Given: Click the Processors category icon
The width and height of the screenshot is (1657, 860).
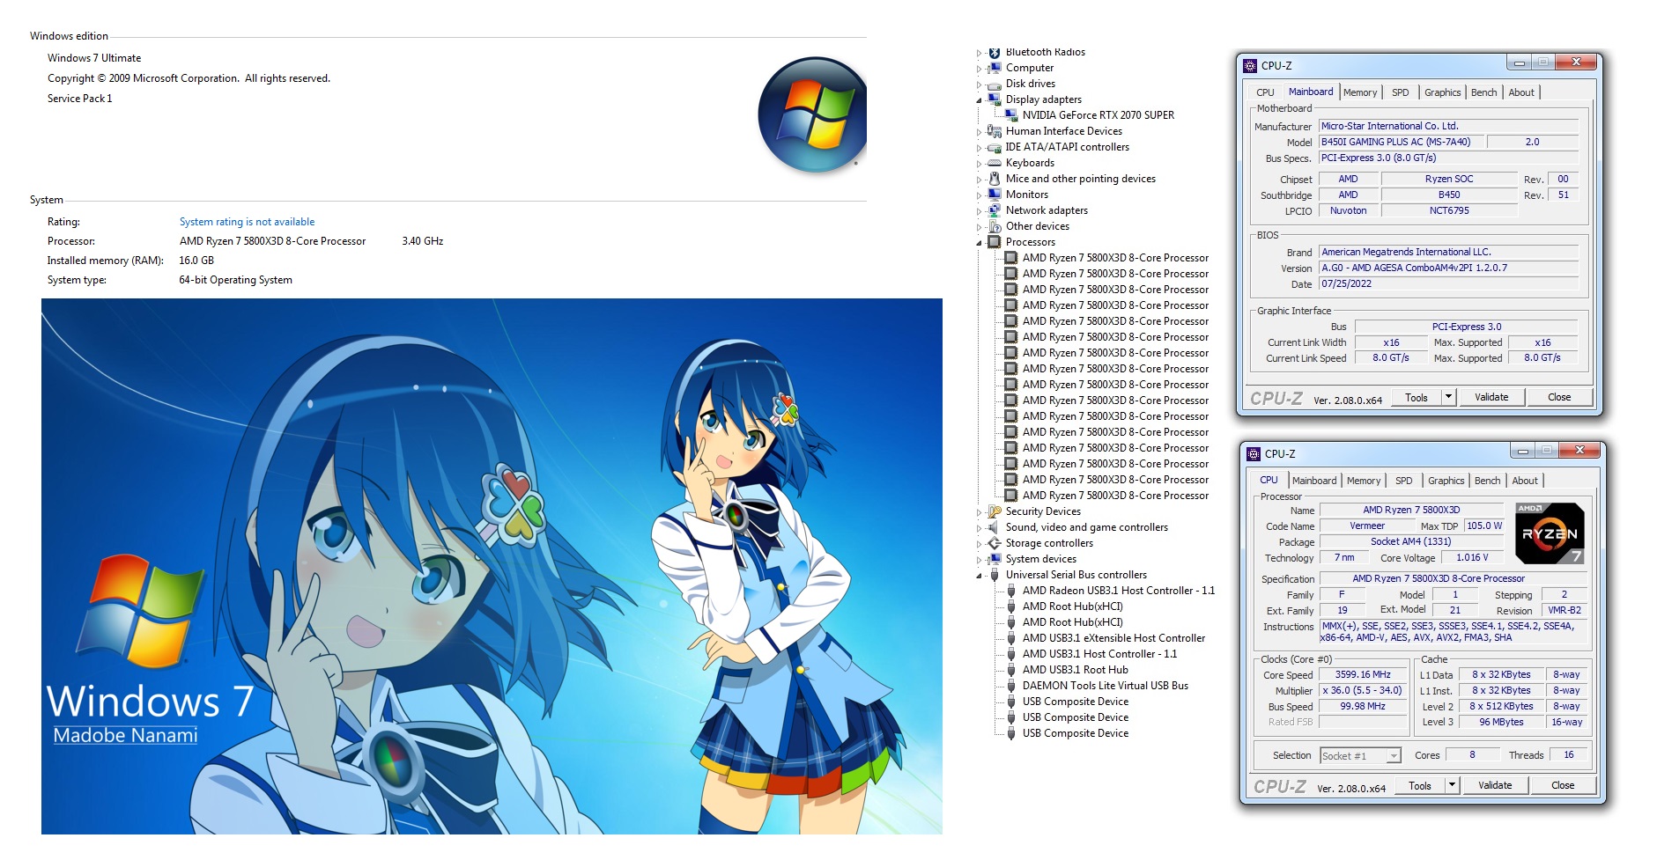Looking at the screenshot, I should (x=995, y=242).
